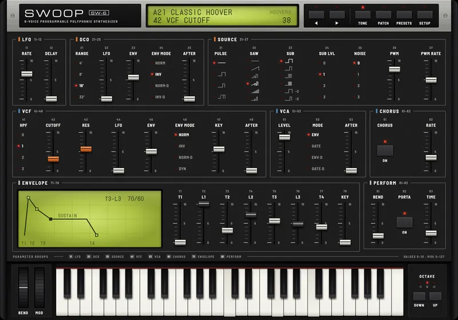Select the sine-line pulse waveform option
This screenshot has height=320, width=458.
pos(222,63)
